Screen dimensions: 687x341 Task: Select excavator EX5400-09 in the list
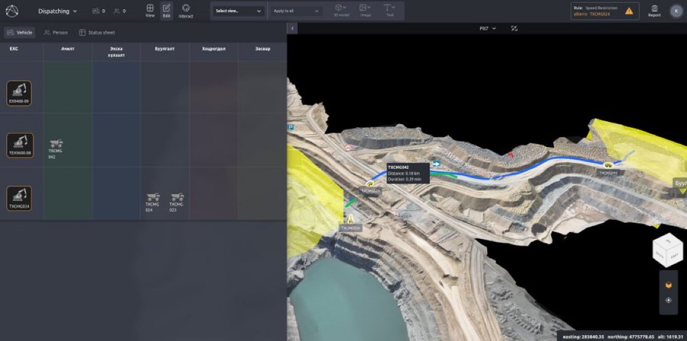[19, 93]
